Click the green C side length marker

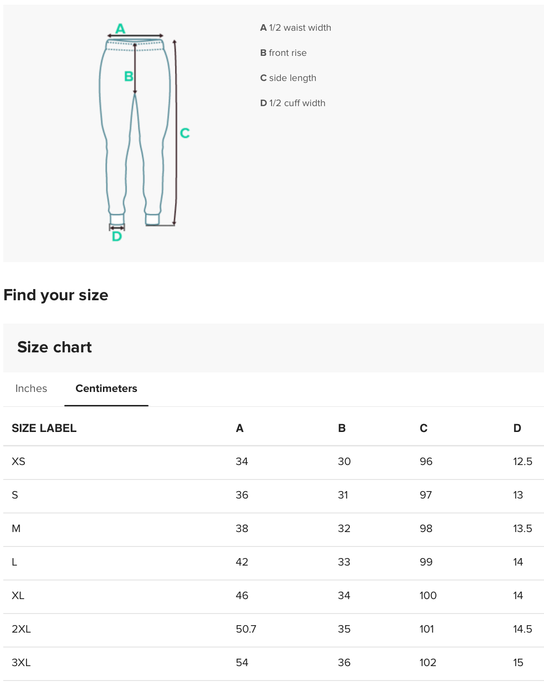tap(185, 133)
